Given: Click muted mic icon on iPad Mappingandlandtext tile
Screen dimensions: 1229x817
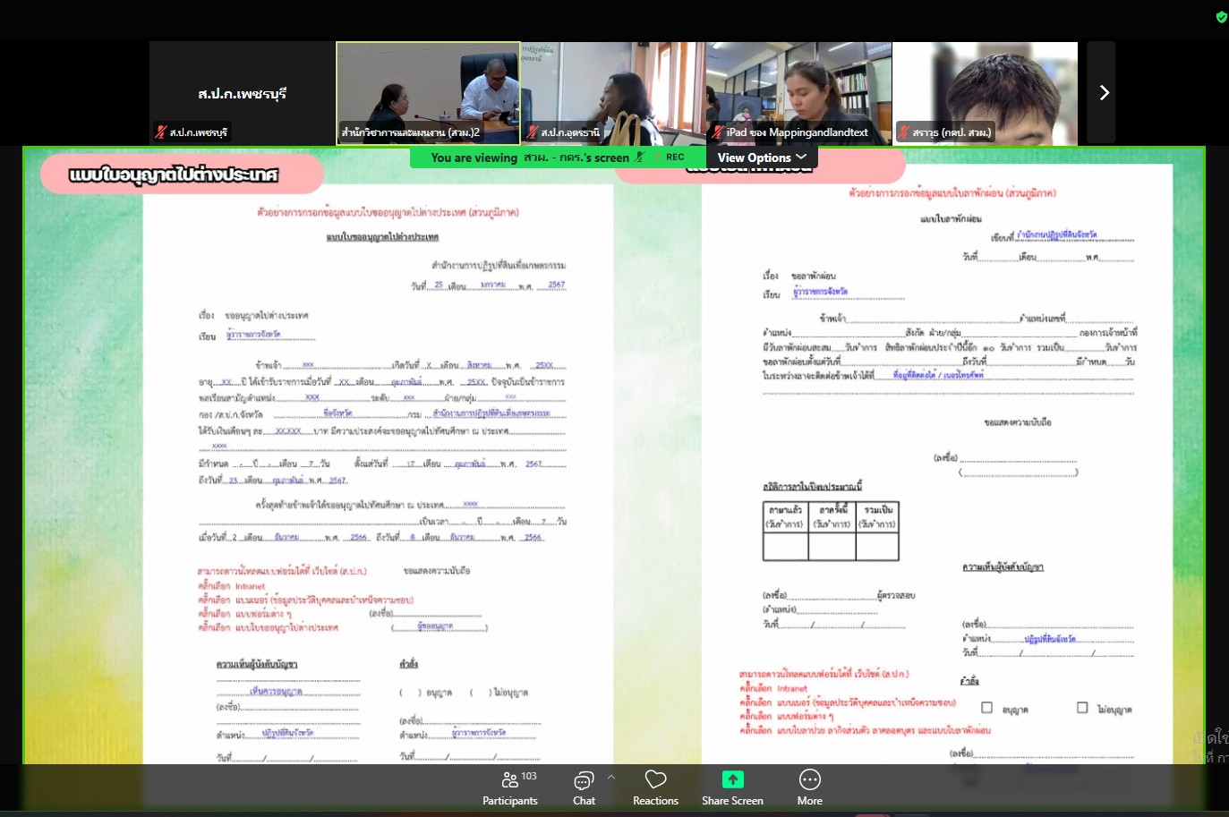Looking at the screenshot, I should 718,132.
